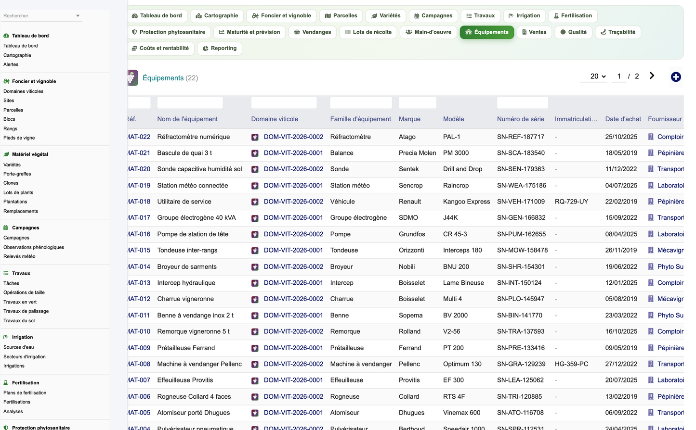Click the Nom de l'équipement filter field
This screenshot has width=696, height=430.
tap(190, 102)
